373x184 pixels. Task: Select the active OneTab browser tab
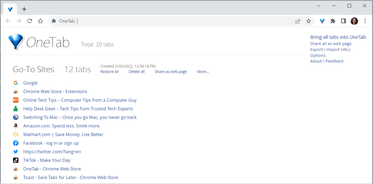(x=10, y=9)
